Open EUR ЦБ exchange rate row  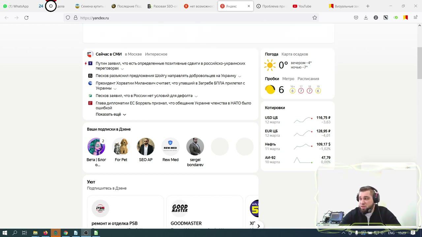298,133
